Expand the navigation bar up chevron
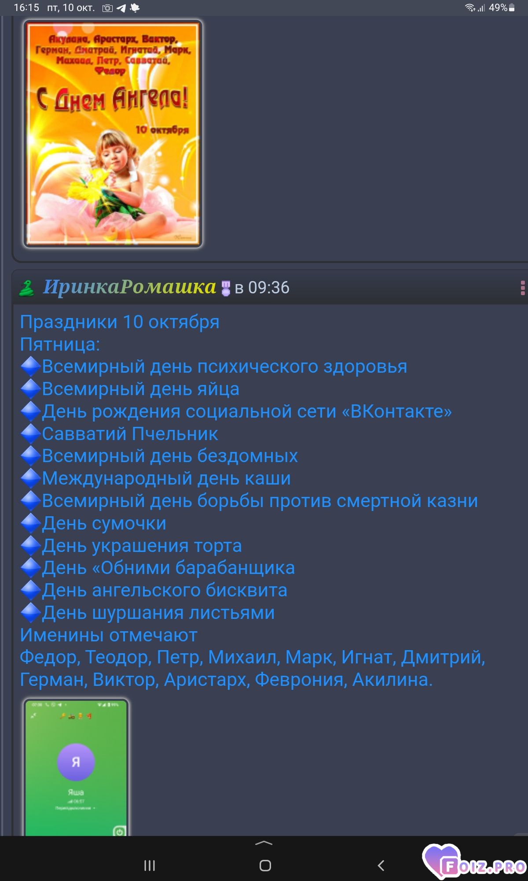Screen dimensions: 528x881 coord(264,843)
